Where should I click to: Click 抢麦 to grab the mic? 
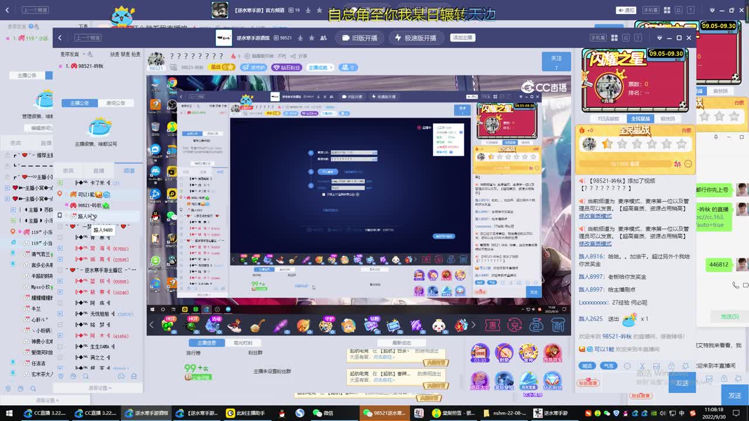point(136,54)
